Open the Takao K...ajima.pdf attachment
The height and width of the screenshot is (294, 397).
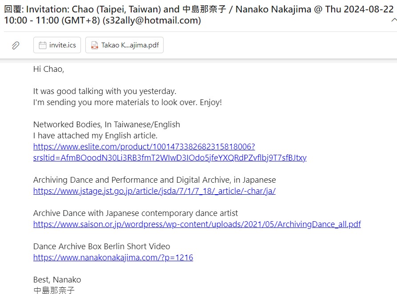(x=124, y=45)
